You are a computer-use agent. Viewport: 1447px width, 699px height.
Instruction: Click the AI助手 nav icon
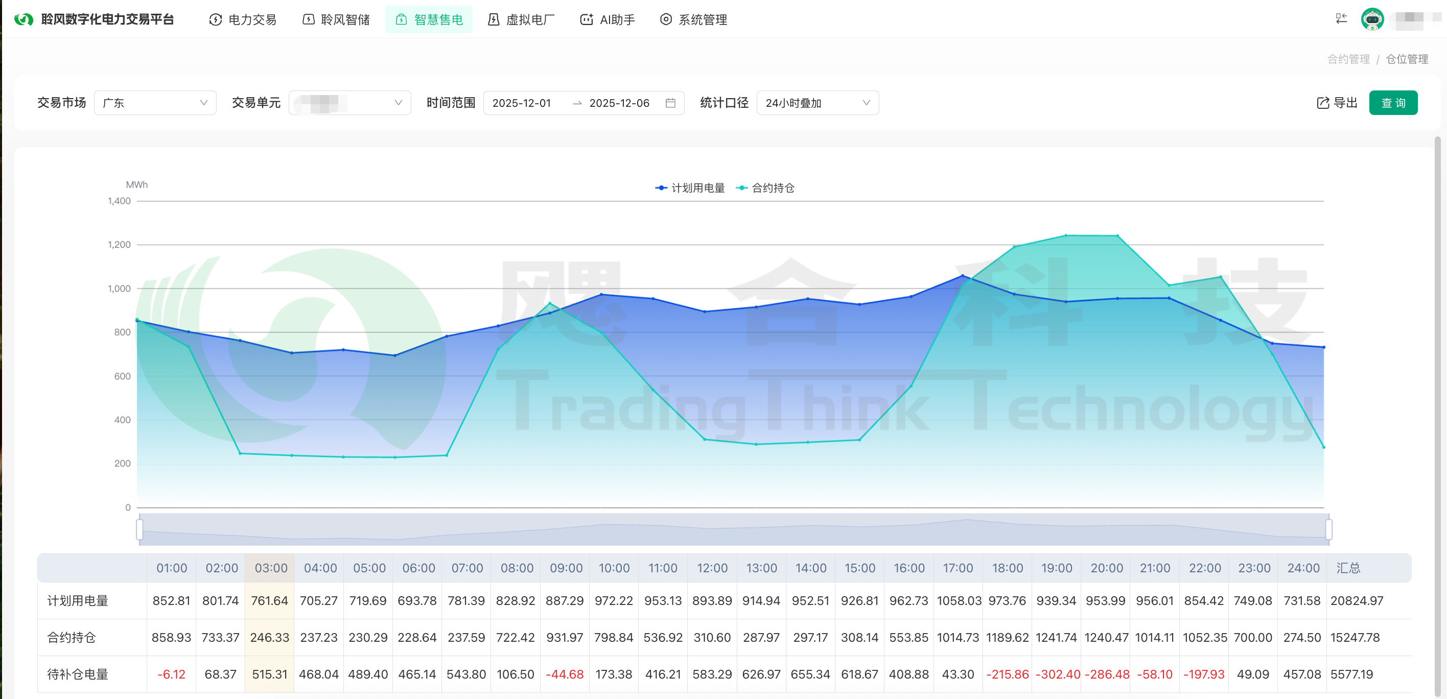click(587, 19)
